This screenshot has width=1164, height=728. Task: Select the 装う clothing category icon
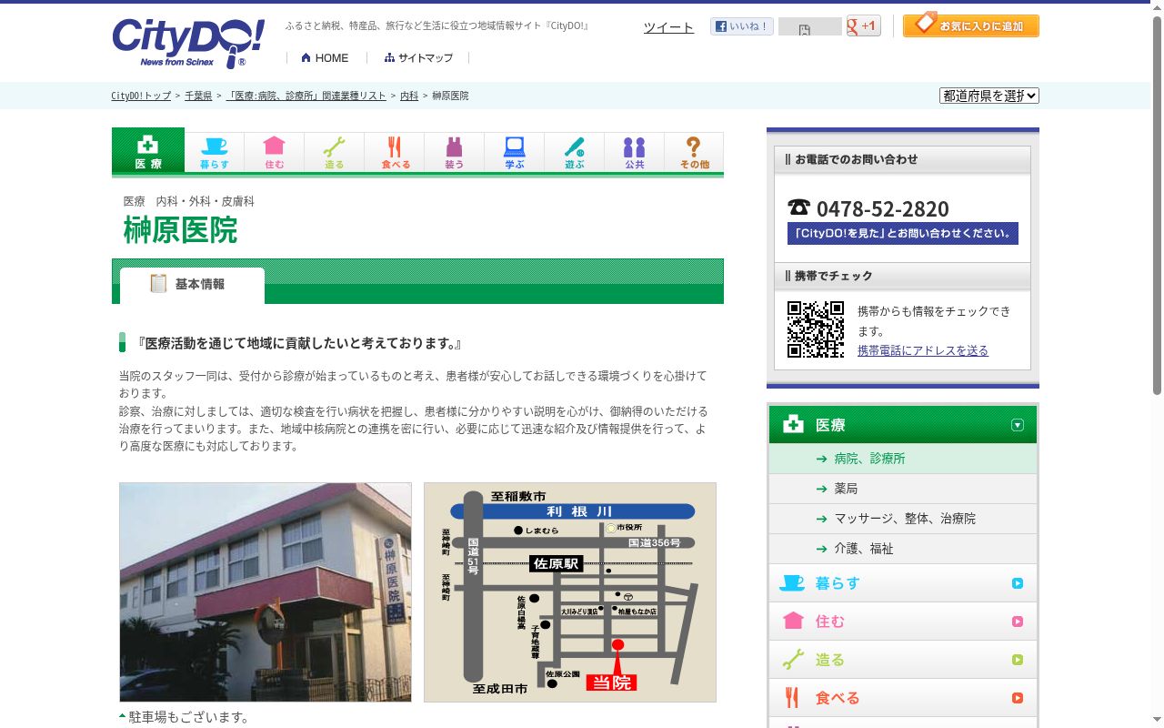coord(455,152)
